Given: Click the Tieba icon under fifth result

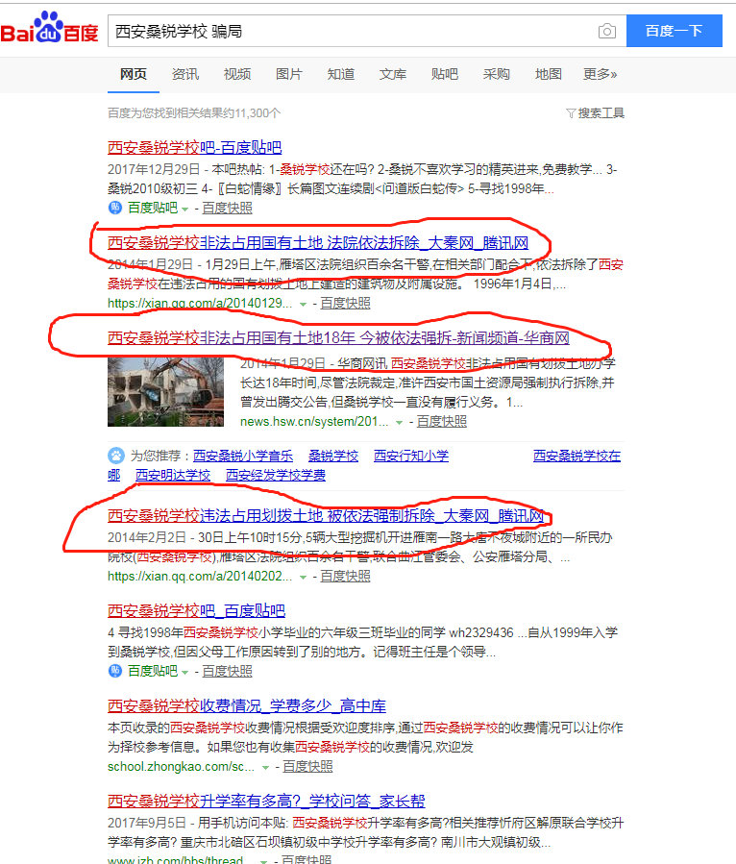Looking at the screenshot, I should [115, 671].
